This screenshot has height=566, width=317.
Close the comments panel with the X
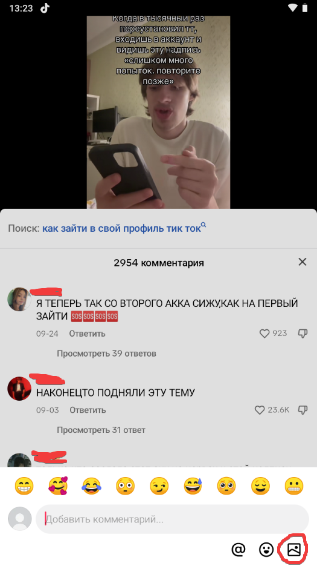(303, 262)
